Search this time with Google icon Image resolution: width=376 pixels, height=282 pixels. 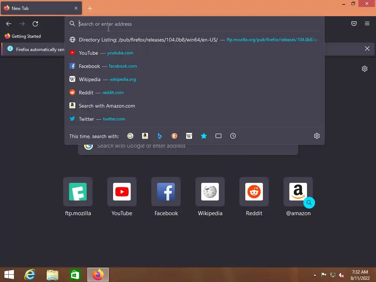130,136
